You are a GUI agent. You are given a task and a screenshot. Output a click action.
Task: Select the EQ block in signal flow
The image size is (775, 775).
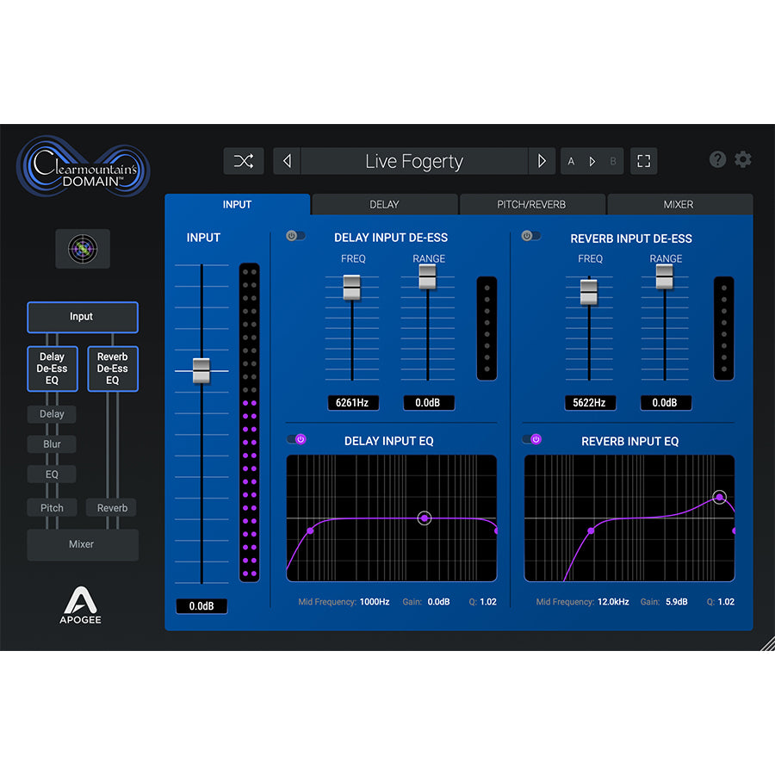pyautogui.click(x=52, y=474)
